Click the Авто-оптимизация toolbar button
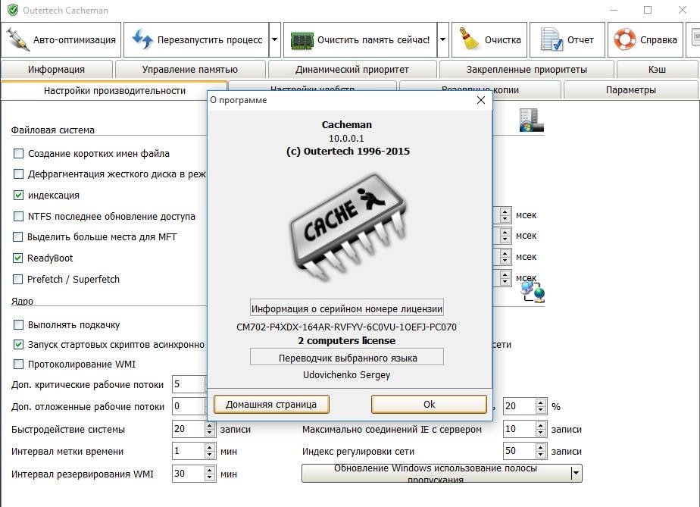 coord(61,39)
